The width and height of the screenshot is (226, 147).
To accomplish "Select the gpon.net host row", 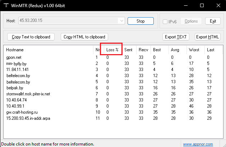I will 113,57.
